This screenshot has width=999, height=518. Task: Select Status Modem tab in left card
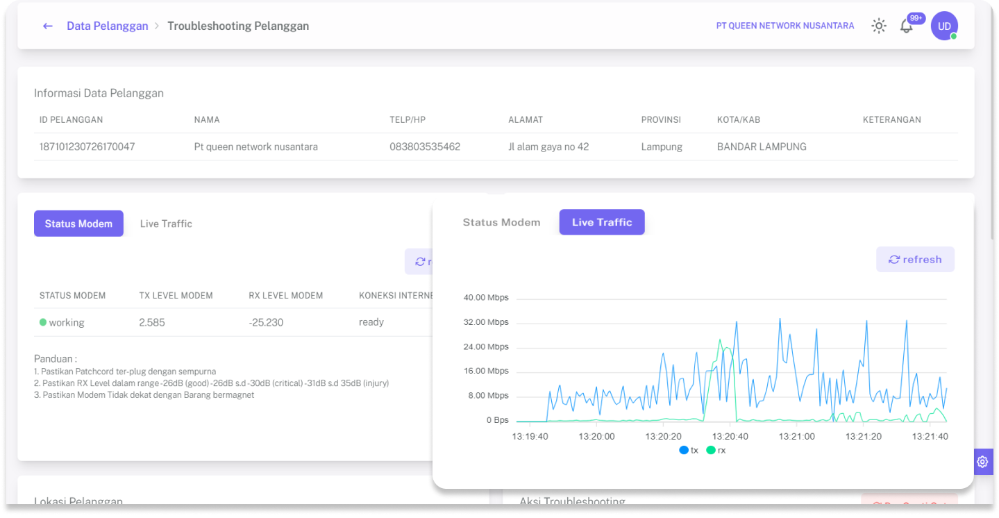[78, 224]
